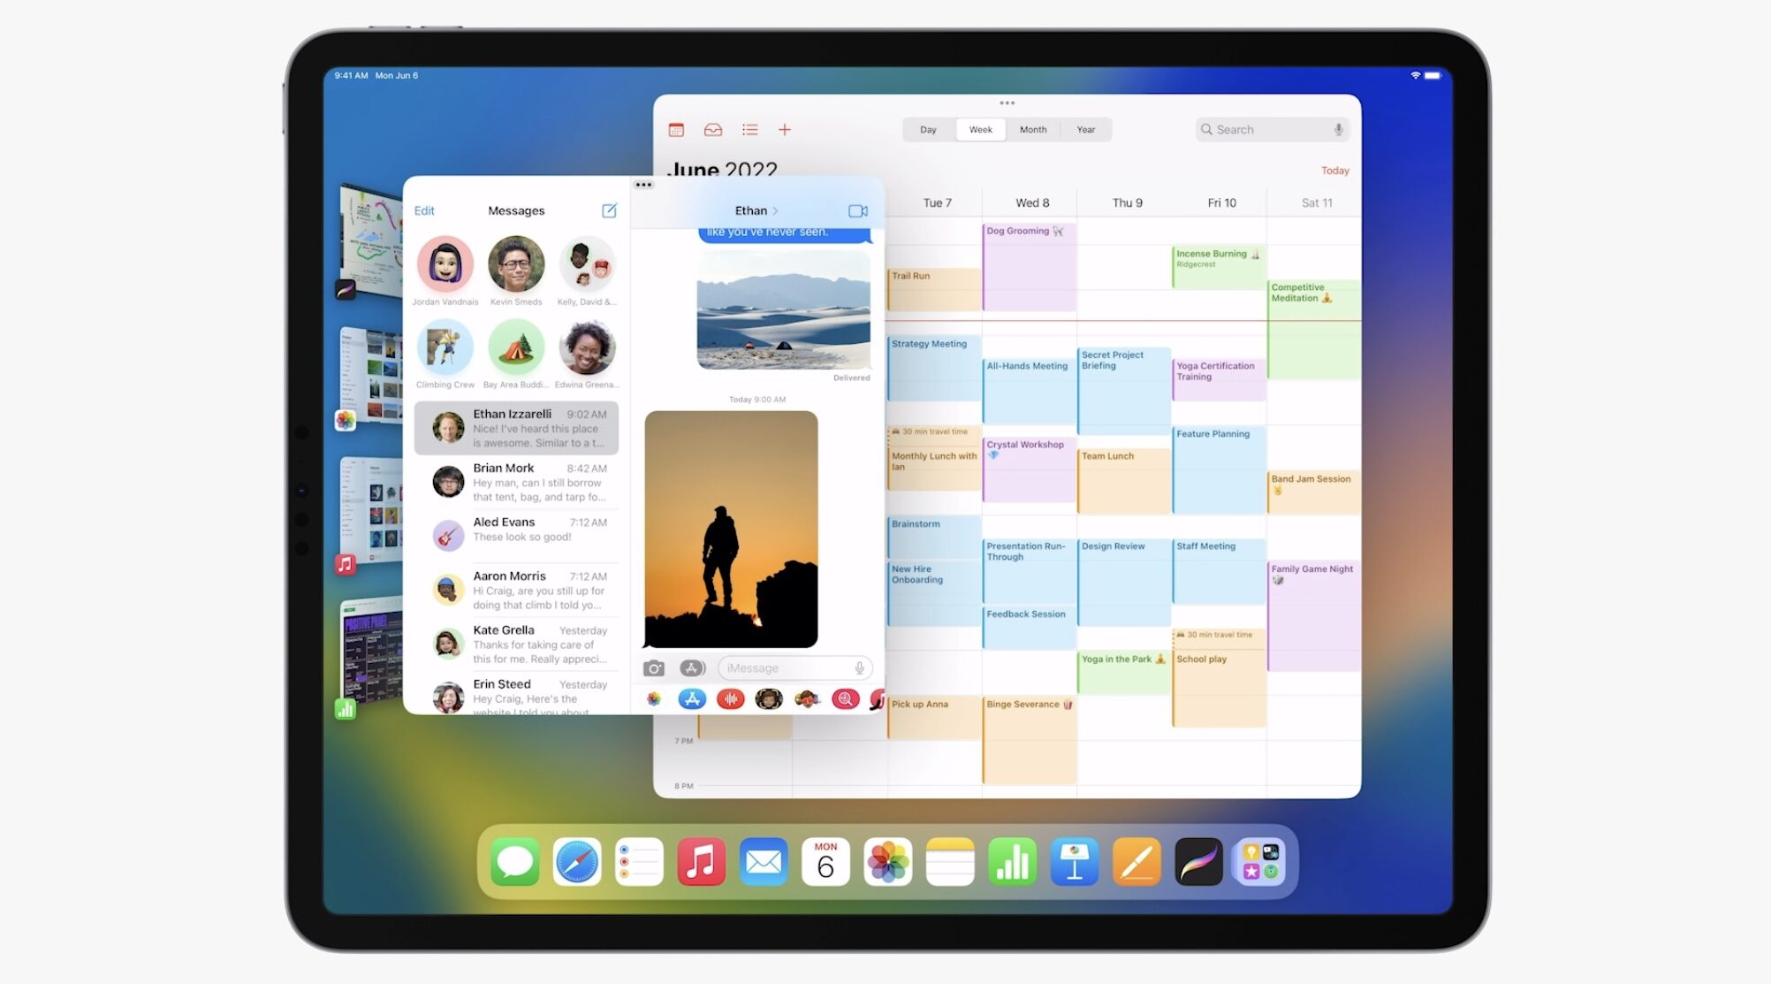Enable the App Store sticker icon in Messages
This screenshot has width=1771, height=984.
(x=694, y=698)
